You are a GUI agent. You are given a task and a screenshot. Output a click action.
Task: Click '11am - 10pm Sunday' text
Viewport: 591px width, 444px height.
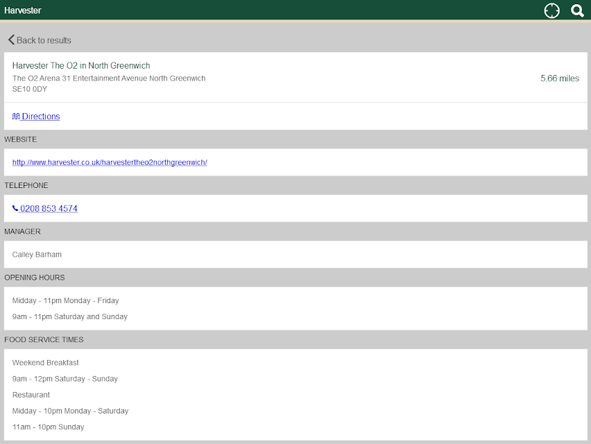[x=48, y=427]
